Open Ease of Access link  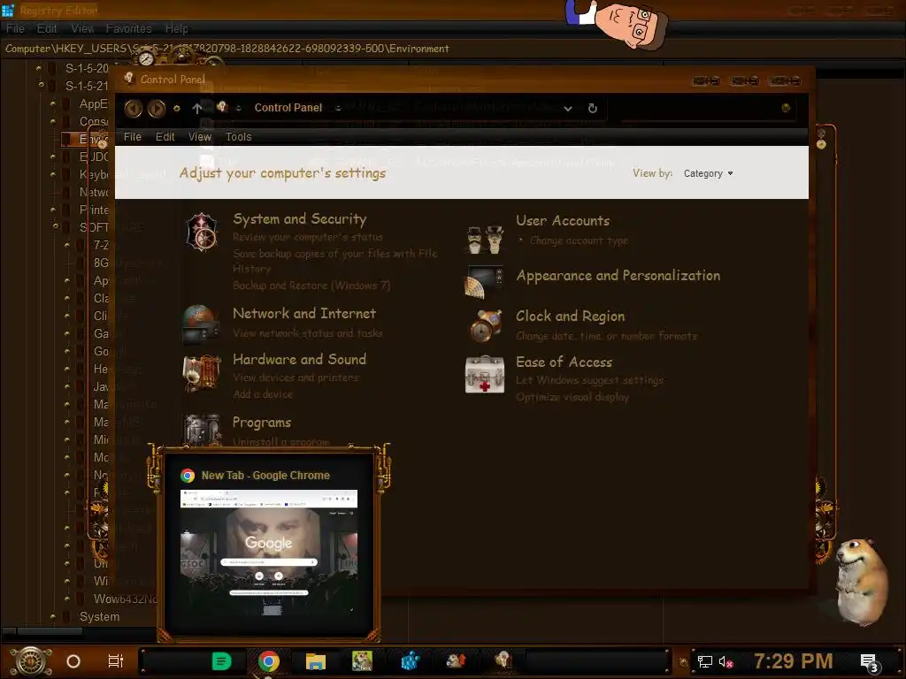tap(564, 362)
